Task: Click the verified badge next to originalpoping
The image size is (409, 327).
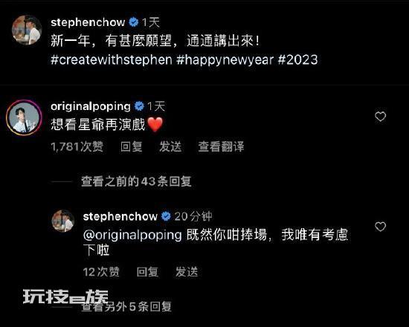Action: (139, 106)
